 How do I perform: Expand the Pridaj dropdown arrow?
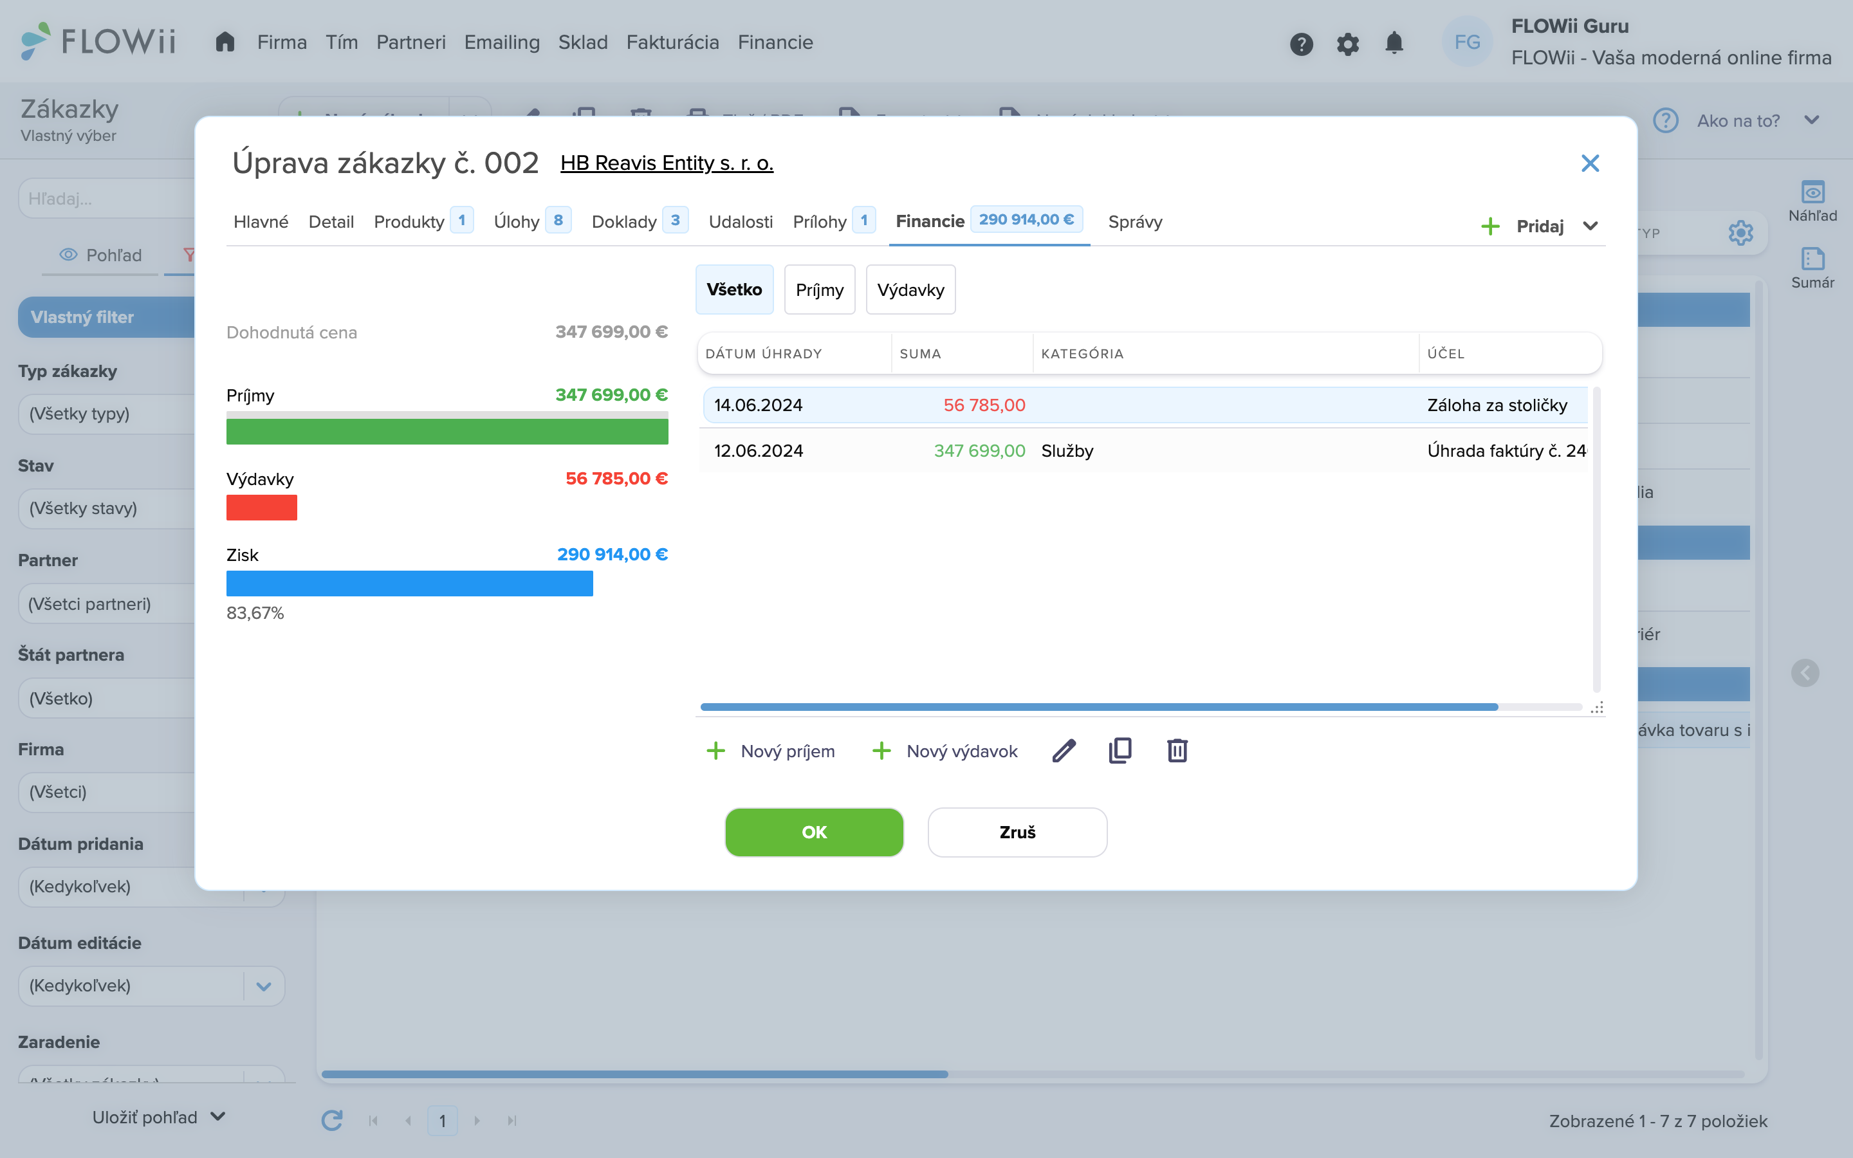coord(1590,226)
